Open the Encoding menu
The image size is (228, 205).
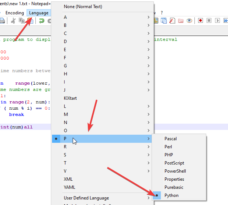[15, 13]
